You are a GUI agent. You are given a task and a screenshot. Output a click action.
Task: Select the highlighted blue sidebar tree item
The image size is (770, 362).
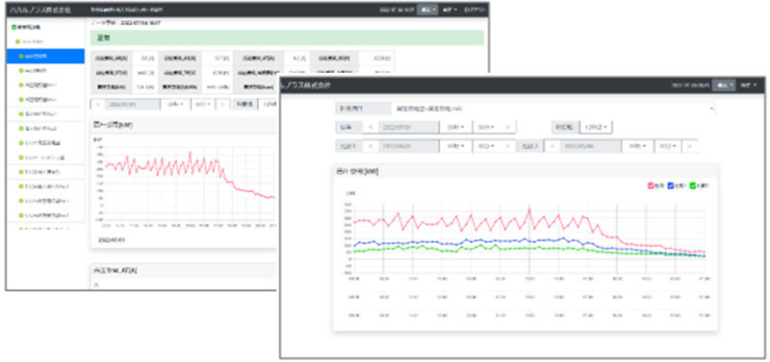(45, 57)
